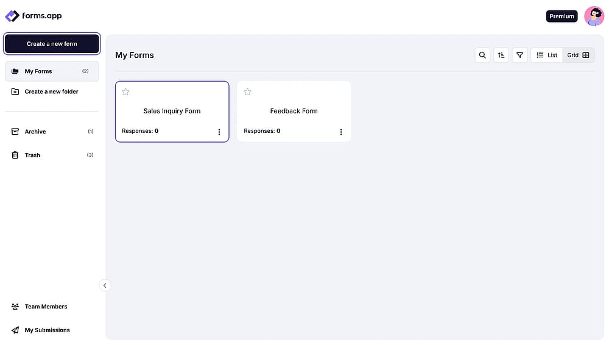The height and width of the screenshot is (345, 609).
Task: Open the Trash section
Action: coord(52,155)
